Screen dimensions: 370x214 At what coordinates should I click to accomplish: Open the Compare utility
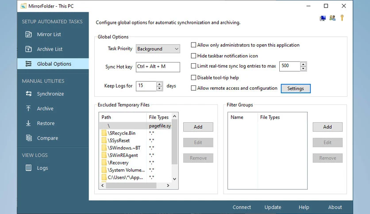[53, 138]
